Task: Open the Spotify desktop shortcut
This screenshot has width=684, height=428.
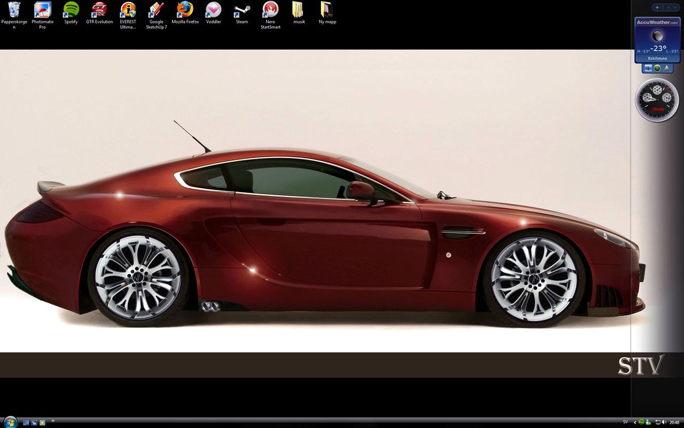Action: (x=71, y=11)
